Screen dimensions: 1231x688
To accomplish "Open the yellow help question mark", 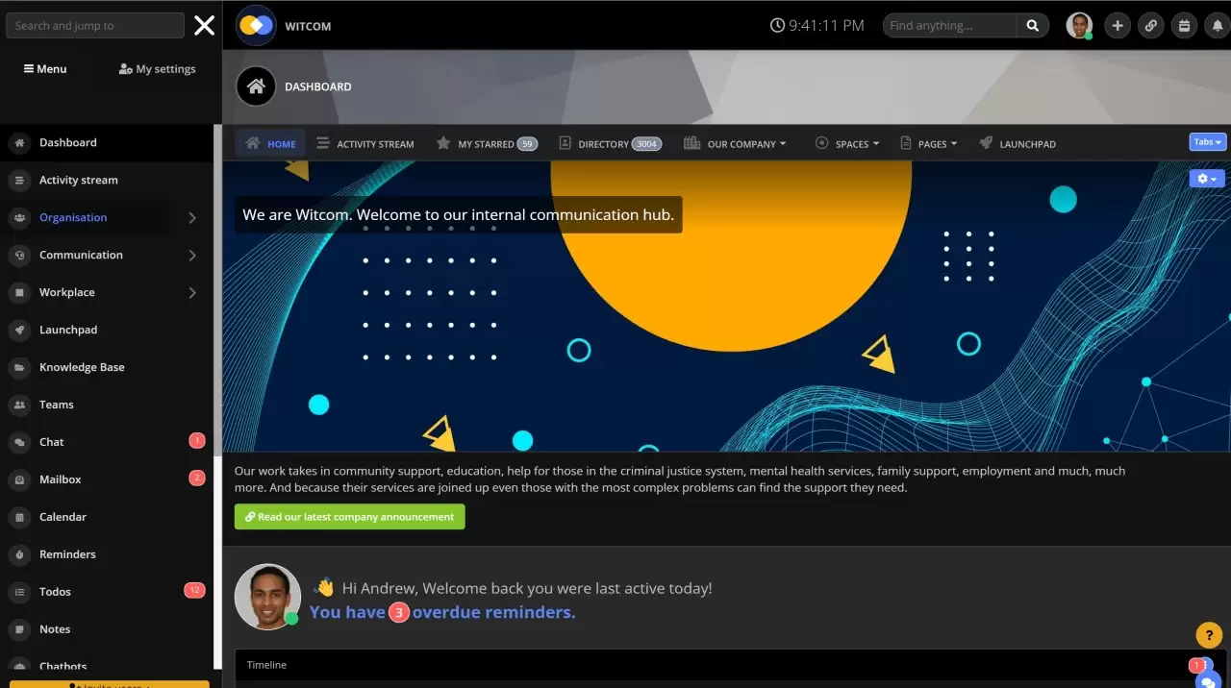I will click(1208, 635).
